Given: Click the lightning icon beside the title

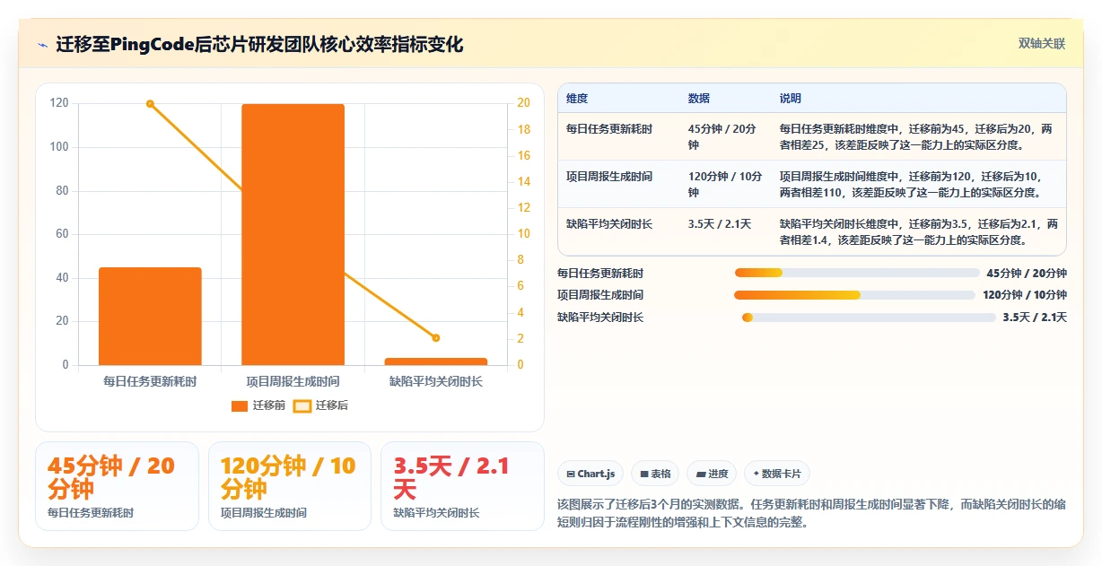Looking at the screenshot, I should tap(42, 44).
